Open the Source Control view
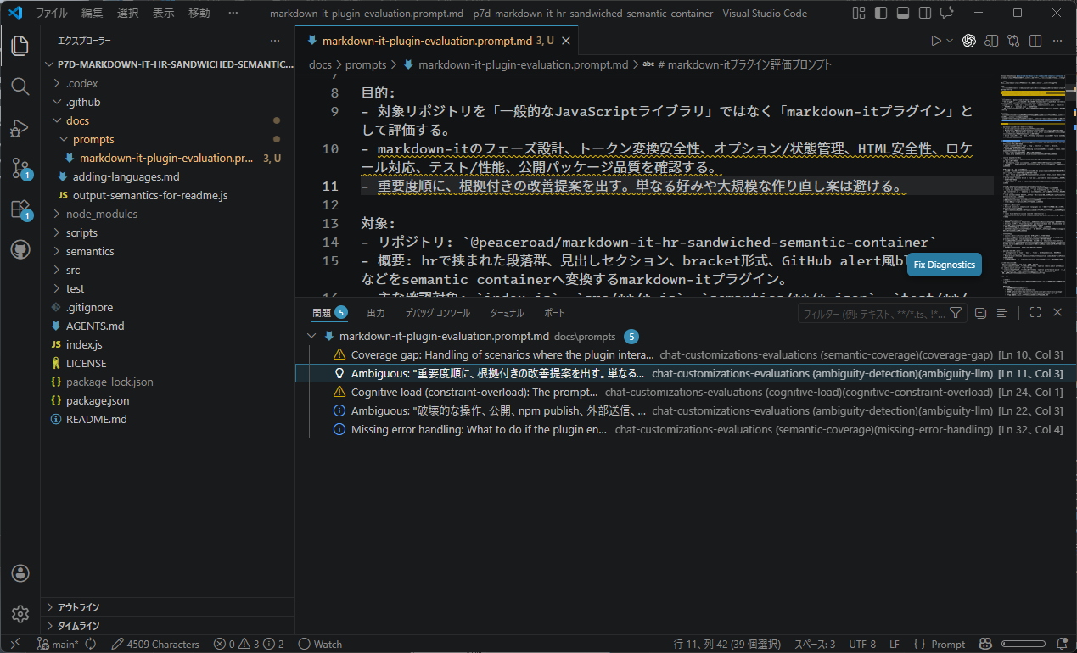Image resolution: width=1077 pixels, height=653 pixels. [x=20, y=168]
